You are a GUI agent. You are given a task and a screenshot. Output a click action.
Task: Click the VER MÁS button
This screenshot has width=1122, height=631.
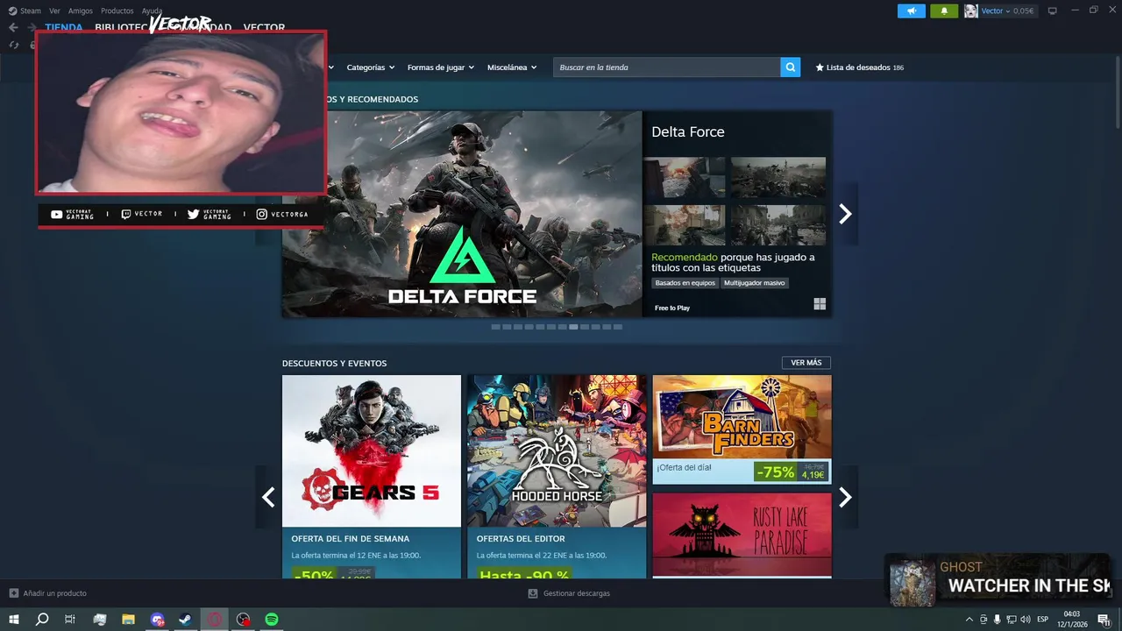pos(806,363)
